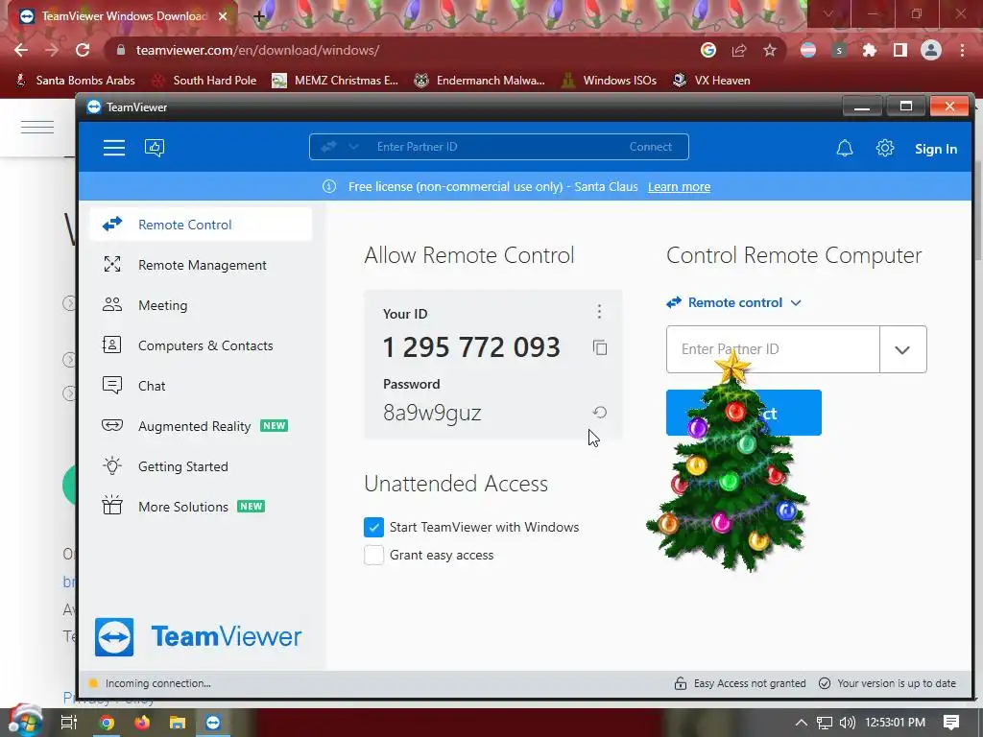The width and height of the screenshot is (983, 737).
Task: Open Computers & Contacts section
Action: click(x=201, y=345)
